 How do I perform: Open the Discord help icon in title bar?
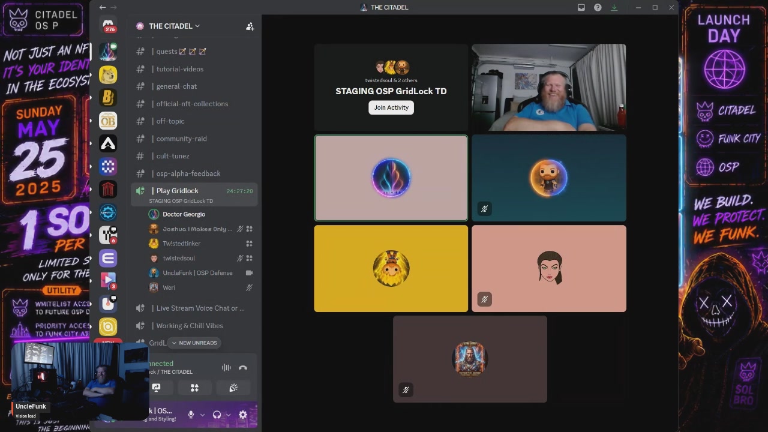[598, 7]
